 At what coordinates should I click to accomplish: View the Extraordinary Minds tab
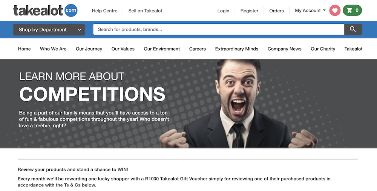click(x=237, y=49)
